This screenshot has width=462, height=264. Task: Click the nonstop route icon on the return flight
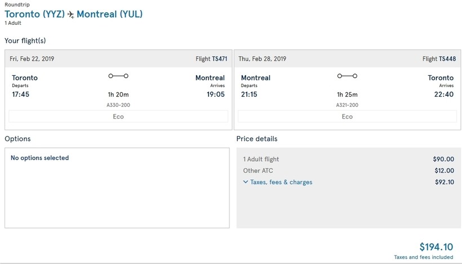[347, 76]
